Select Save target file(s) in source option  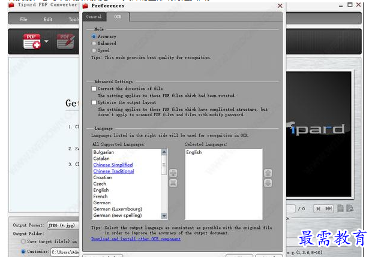coord(23,241)
